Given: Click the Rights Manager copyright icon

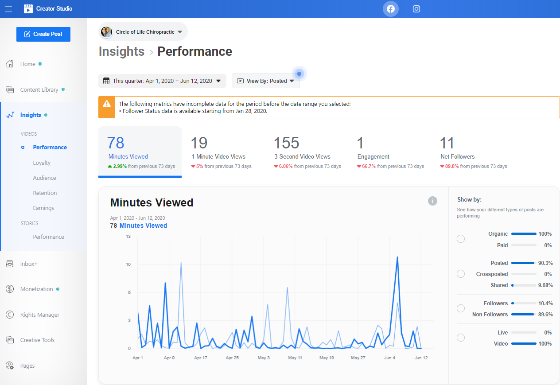Looking at the screenshot, I should pyautogui.click(x=10, y=315).
